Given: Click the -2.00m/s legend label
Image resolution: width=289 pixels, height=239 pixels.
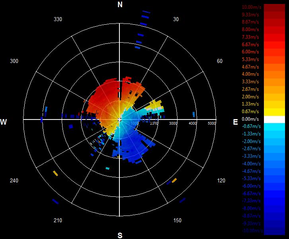Looking at the screenshot, I should coord(251,141).
